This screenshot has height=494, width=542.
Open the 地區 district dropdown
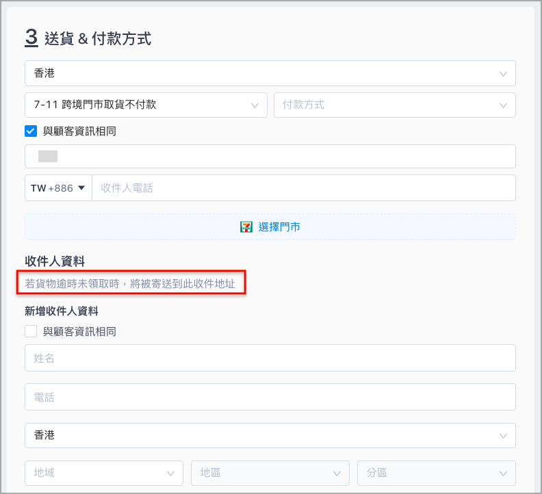(x=270, y=473)
